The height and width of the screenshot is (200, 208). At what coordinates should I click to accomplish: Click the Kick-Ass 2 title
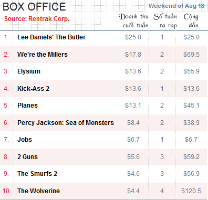tap(33, 89)
